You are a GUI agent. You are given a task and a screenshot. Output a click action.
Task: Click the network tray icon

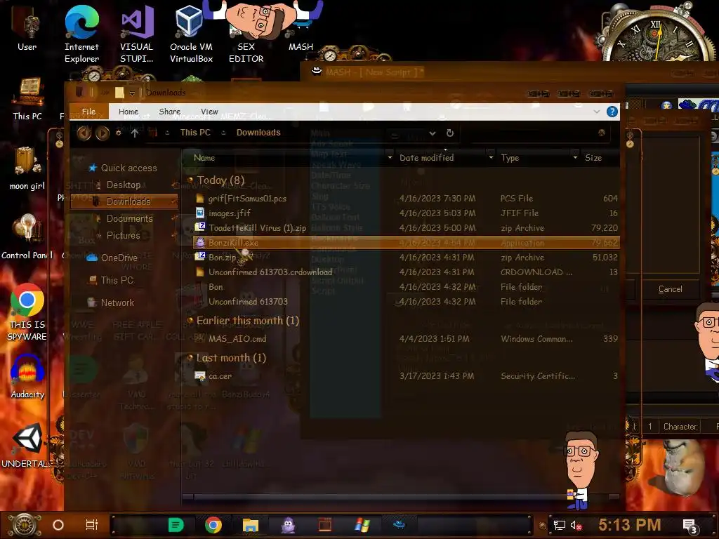coord(560,525)
